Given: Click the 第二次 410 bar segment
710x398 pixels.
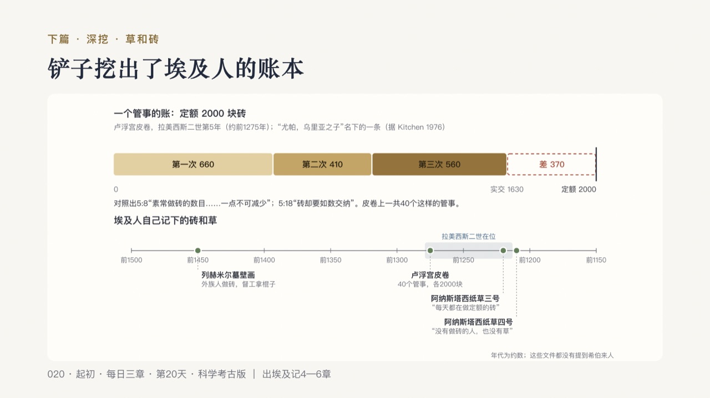Looking at the screenshot, I should click(322, 164).
